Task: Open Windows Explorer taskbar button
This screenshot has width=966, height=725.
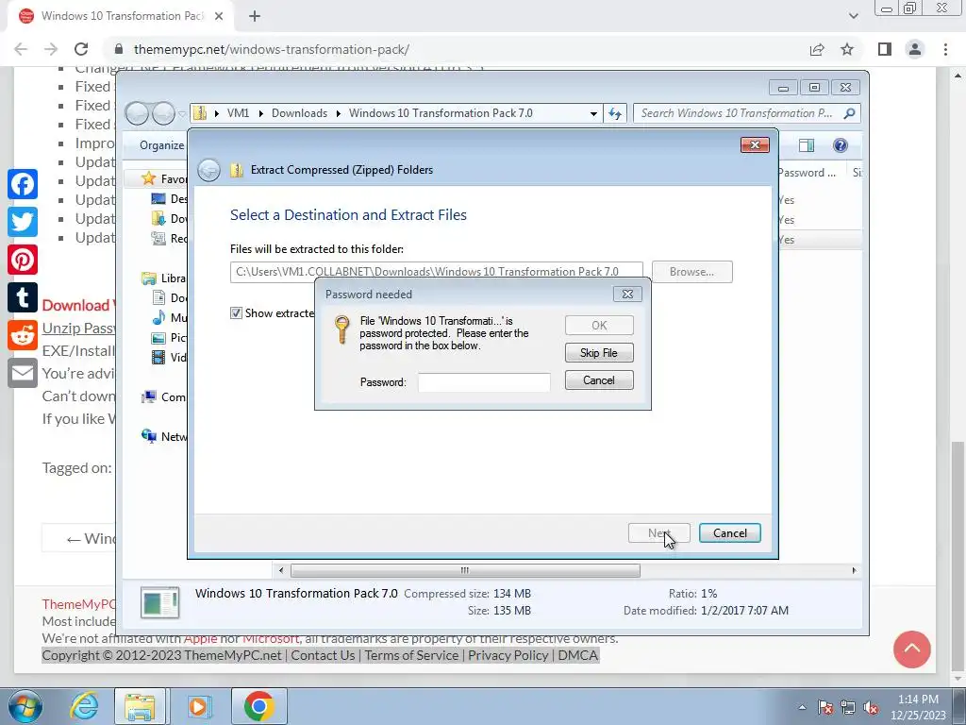Action: (141, 706)
